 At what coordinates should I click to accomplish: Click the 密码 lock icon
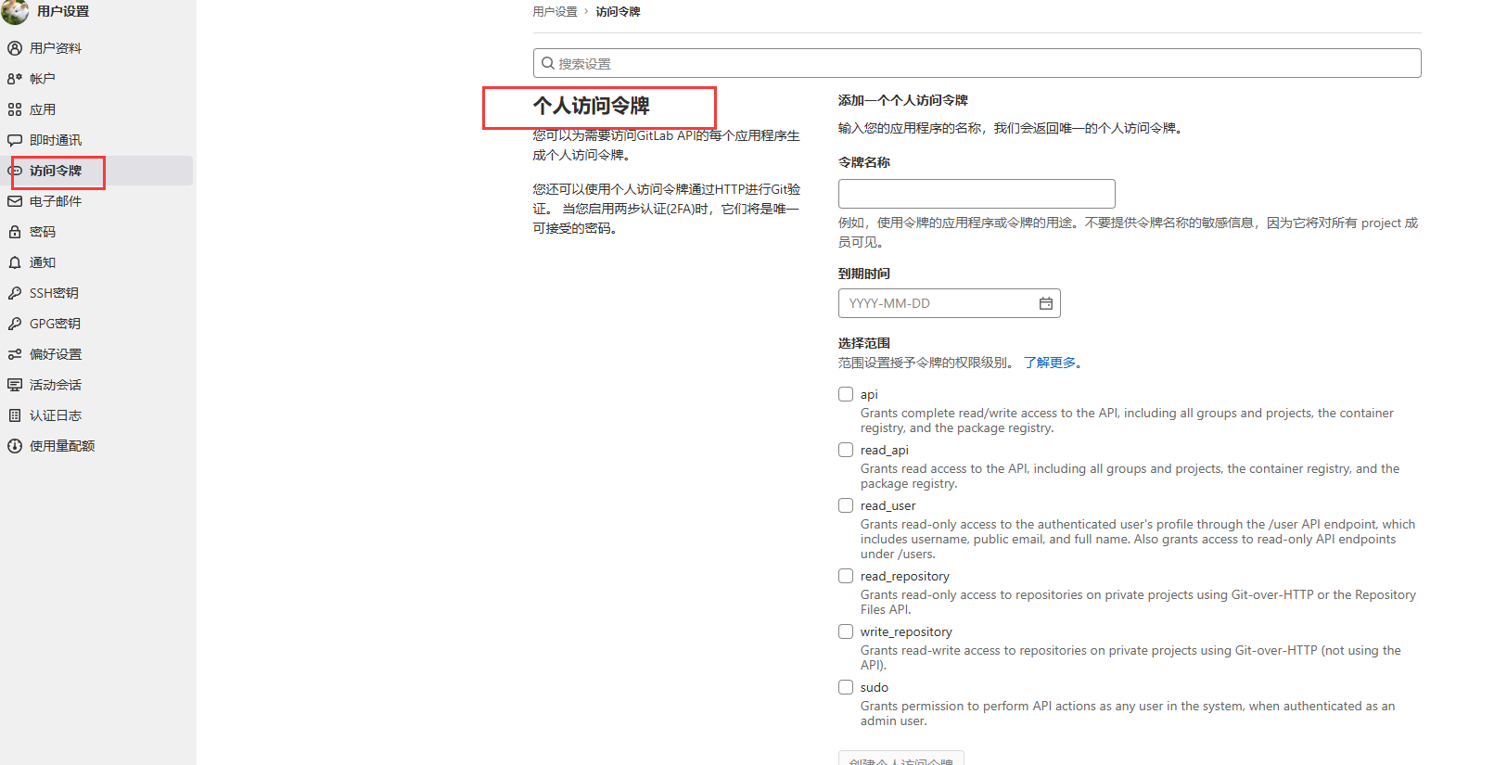[x=15, y=232]
